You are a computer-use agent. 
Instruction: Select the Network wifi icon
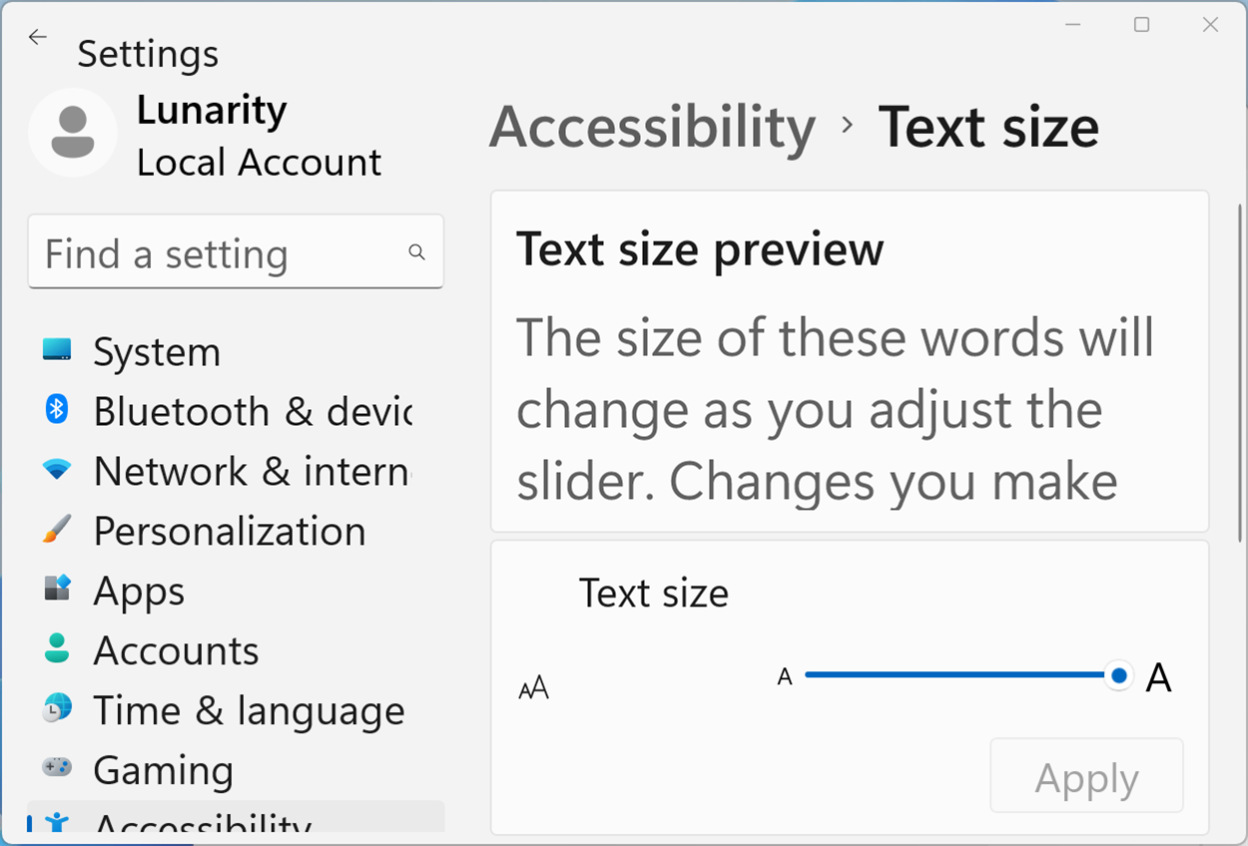(57, 470)
